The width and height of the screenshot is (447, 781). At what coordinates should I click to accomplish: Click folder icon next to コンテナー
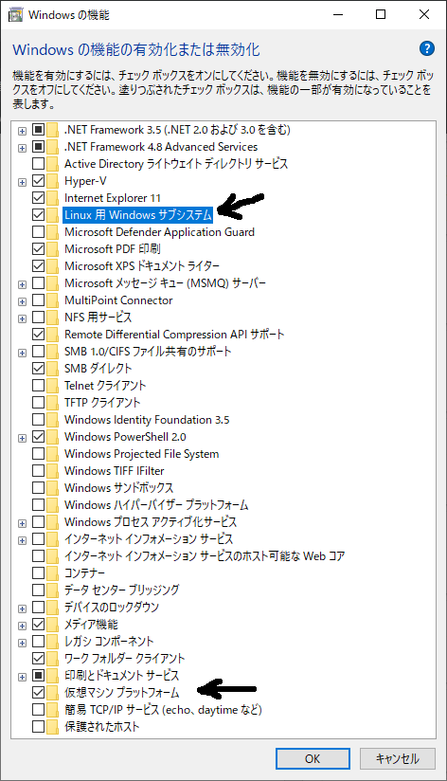(53, 572)
